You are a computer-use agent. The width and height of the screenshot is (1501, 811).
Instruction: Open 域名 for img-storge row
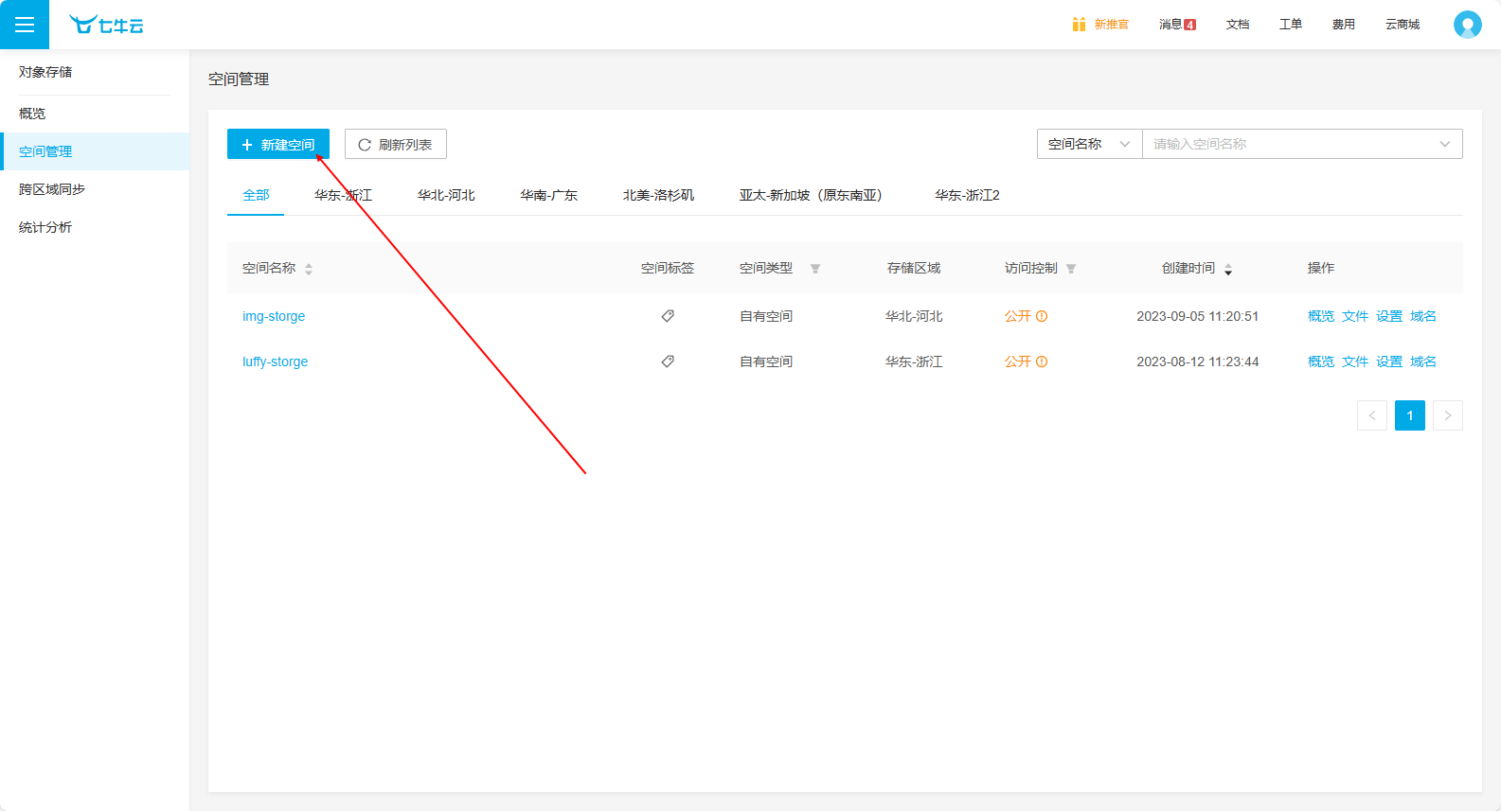1423,316
